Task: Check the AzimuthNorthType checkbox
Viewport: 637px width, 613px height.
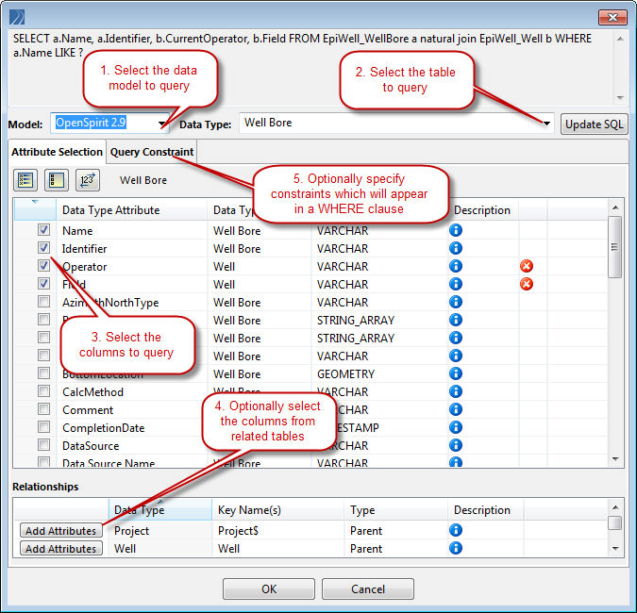Action: (x=43, y=302)
